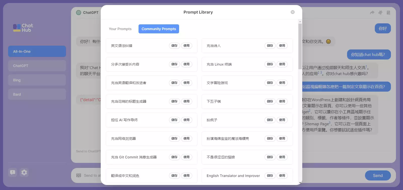Viewport: 403px width, 190px height.
Task: Click the scrollbar down arrow
Action: click(300, 183)
